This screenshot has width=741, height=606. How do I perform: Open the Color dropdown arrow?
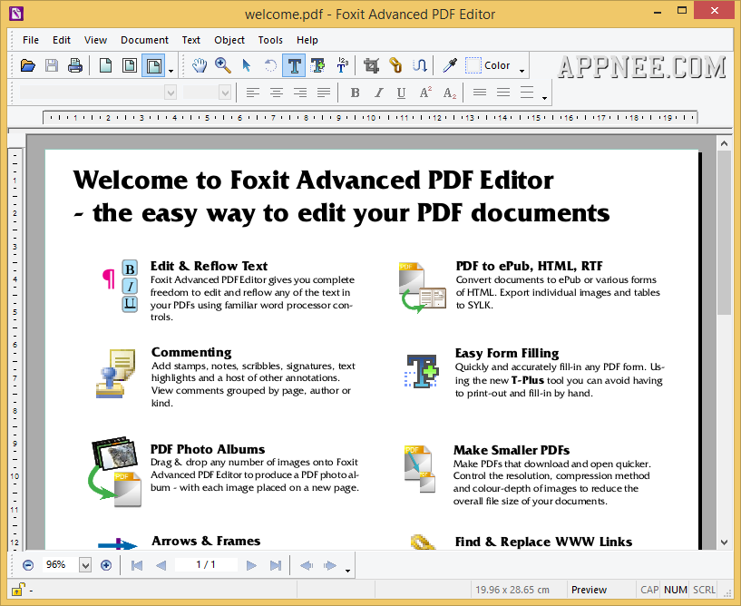click(522, 71)
